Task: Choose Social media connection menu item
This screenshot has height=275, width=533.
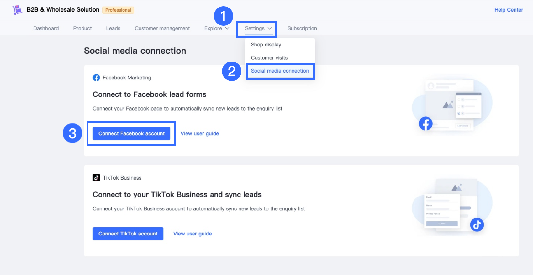Action: coord(280,71)
